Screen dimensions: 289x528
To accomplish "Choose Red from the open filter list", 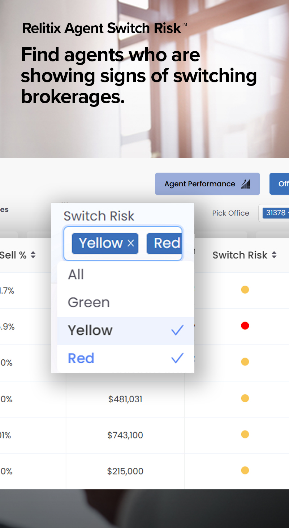I will 81,358.
